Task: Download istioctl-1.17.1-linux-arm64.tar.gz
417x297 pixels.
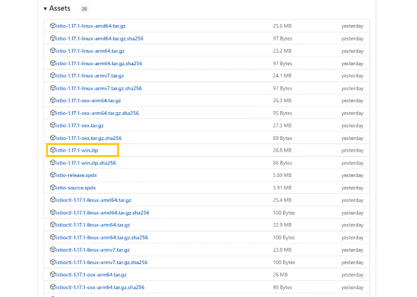Action: (x=92, y=225)
